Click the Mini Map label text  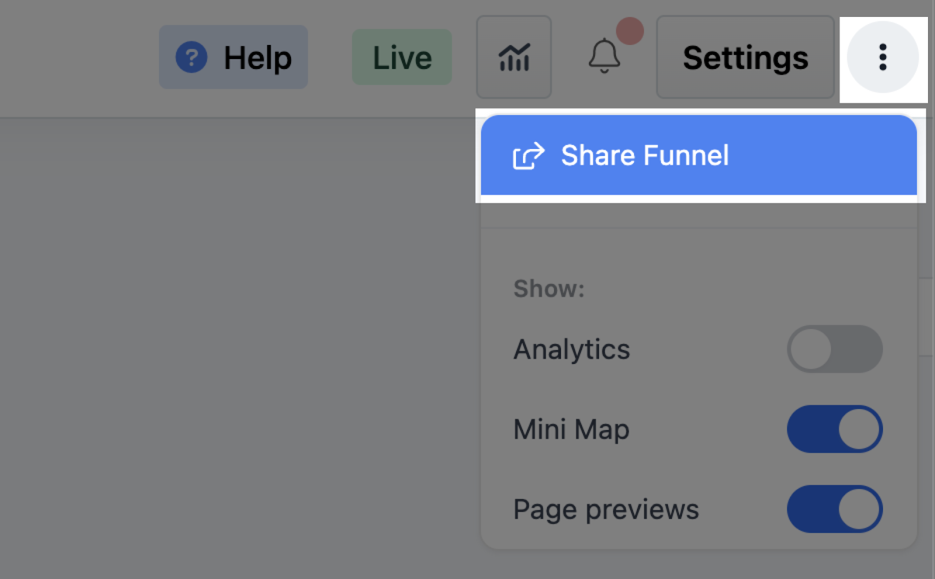[x=572, y=429]
